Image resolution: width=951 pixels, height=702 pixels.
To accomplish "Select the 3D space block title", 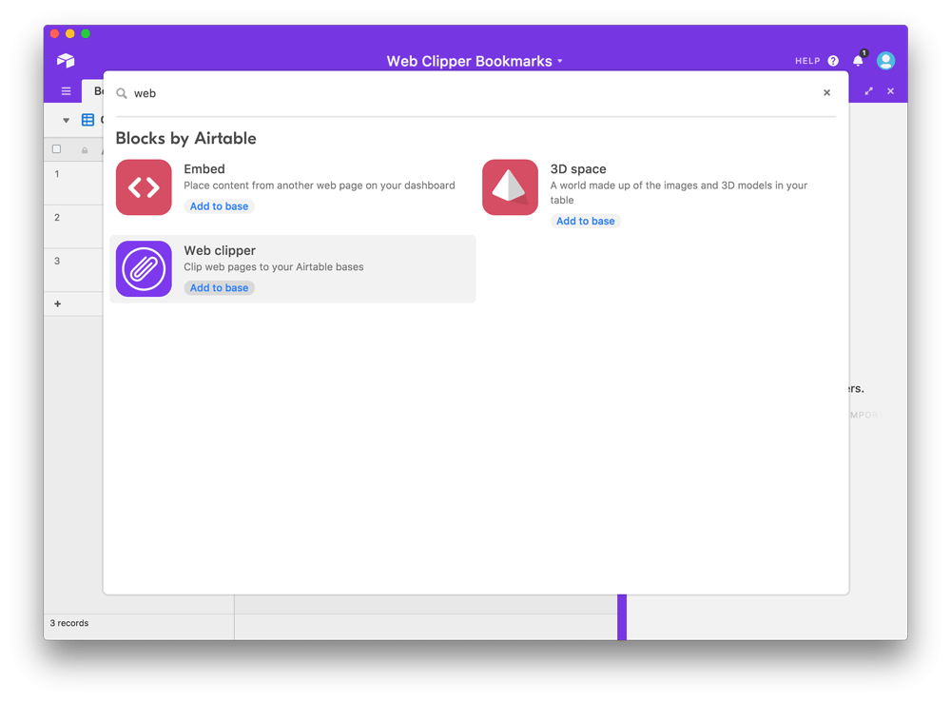I will tap(578, 168).
